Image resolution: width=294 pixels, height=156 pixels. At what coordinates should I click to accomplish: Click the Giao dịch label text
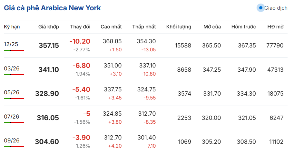pyautogui.click(x=276, y=8)
